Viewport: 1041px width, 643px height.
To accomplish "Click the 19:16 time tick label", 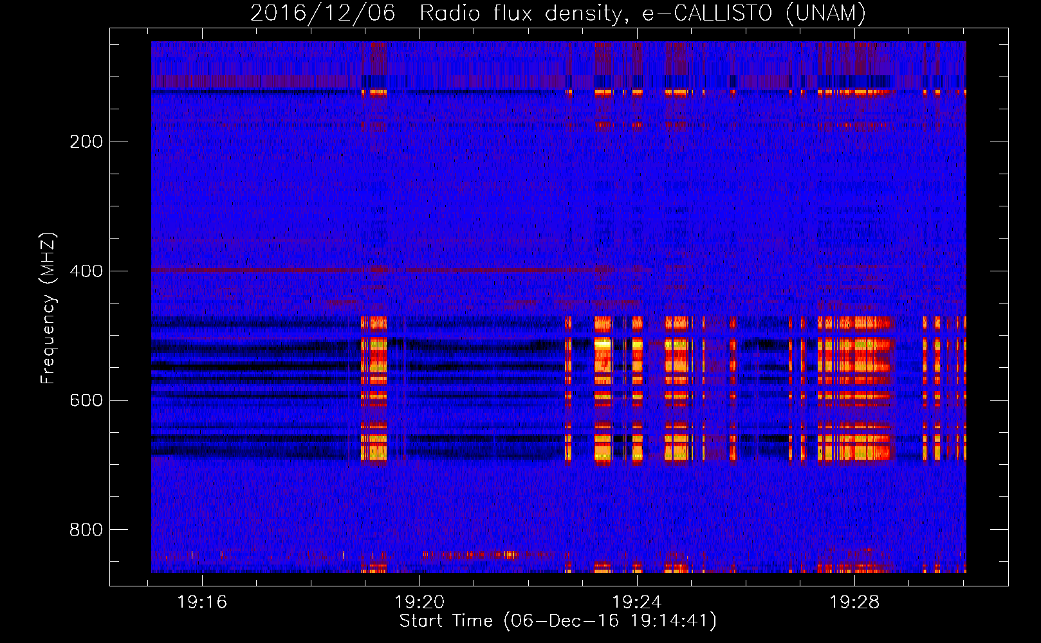I will coord(202,602).
